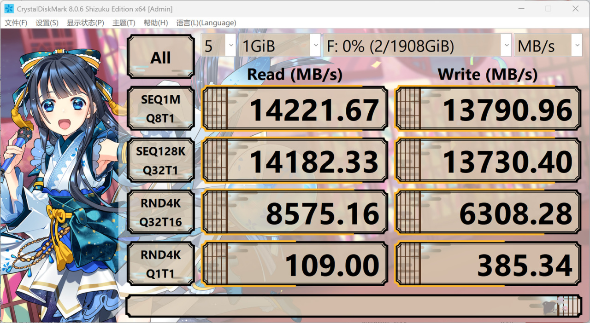
Task: Start the RND4K Q32T16 test
Action: point(160,212)
